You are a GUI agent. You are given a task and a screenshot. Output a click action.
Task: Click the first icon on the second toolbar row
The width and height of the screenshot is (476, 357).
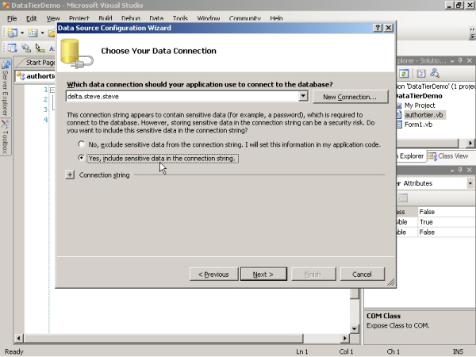[x=13, y=48]
